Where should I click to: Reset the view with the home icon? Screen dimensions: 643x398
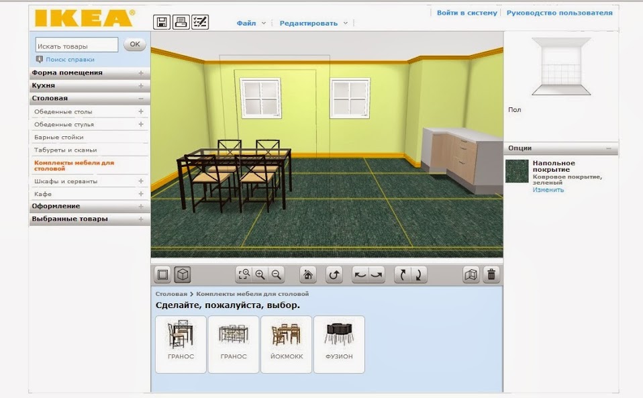pos(308,275)
